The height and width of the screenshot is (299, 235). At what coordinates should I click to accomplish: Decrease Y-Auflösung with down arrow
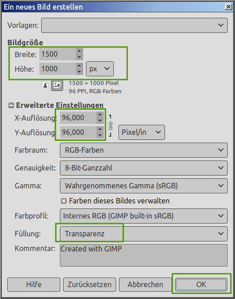(100, 135)
